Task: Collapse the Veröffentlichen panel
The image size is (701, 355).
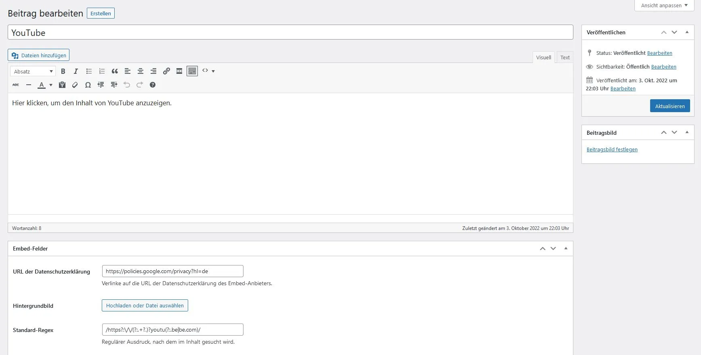Action: click(687, 32)
